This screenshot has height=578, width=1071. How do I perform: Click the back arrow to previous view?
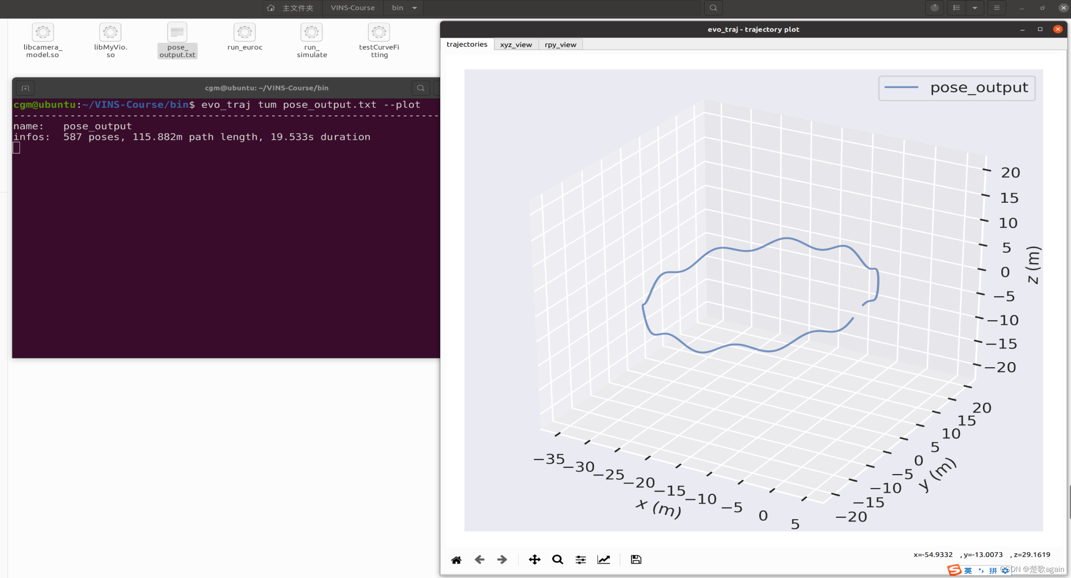(x=479, y=560)
